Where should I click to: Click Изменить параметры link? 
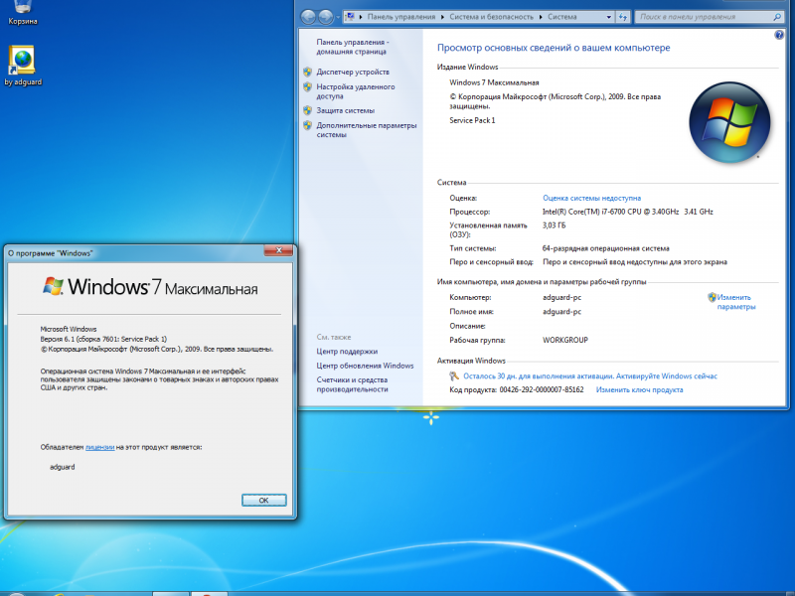coord(735,302)
